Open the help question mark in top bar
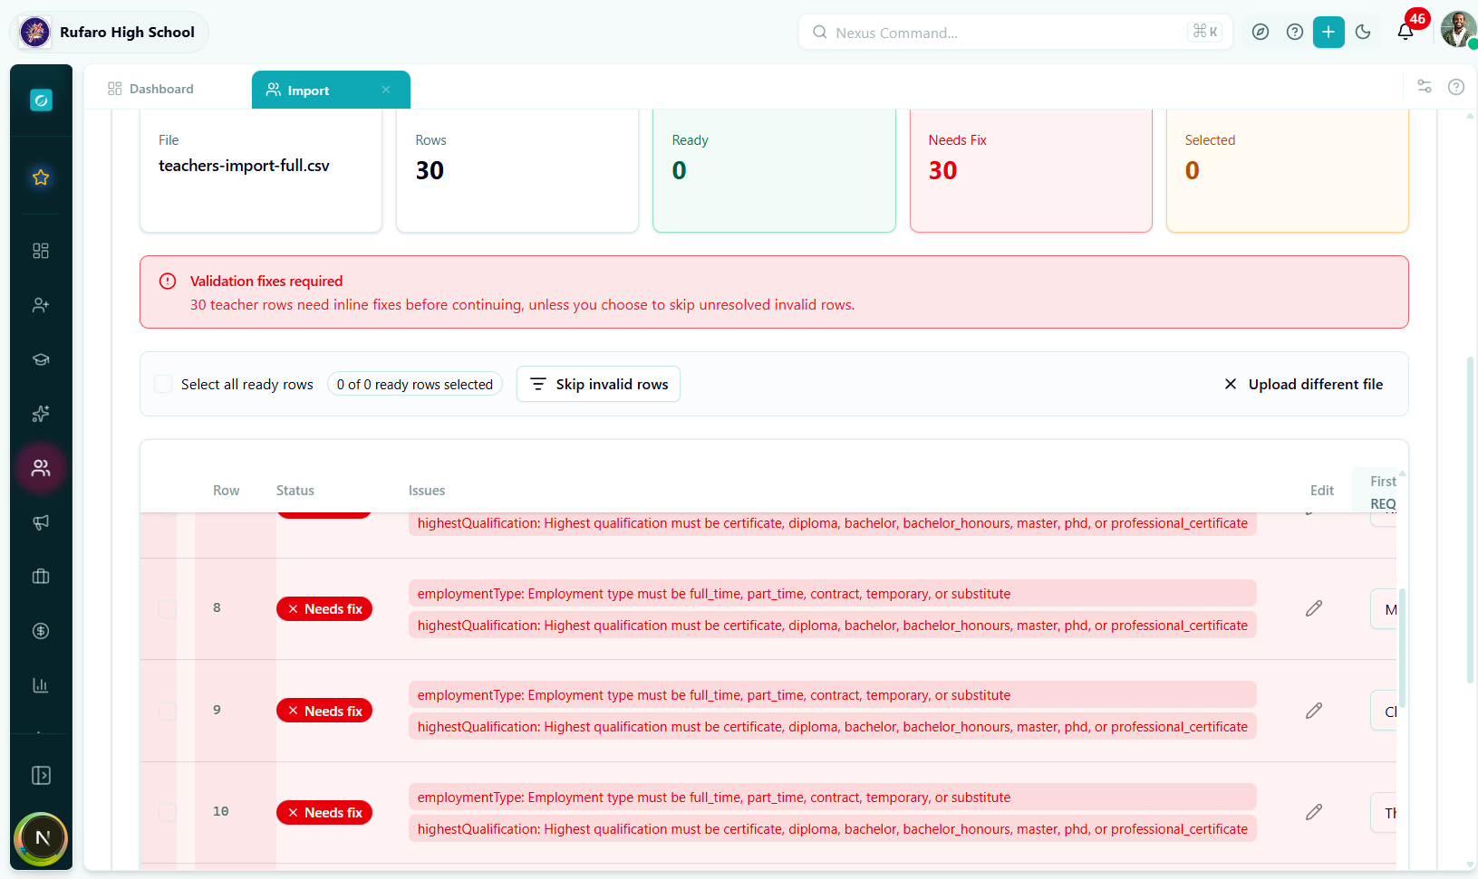The image size is (1478, 879). pyautogui.click(x=1295, y=33)
